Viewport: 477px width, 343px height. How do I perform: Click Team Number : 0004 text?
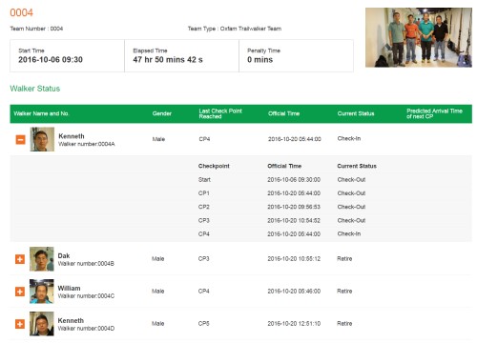click(x=36, y=29)
